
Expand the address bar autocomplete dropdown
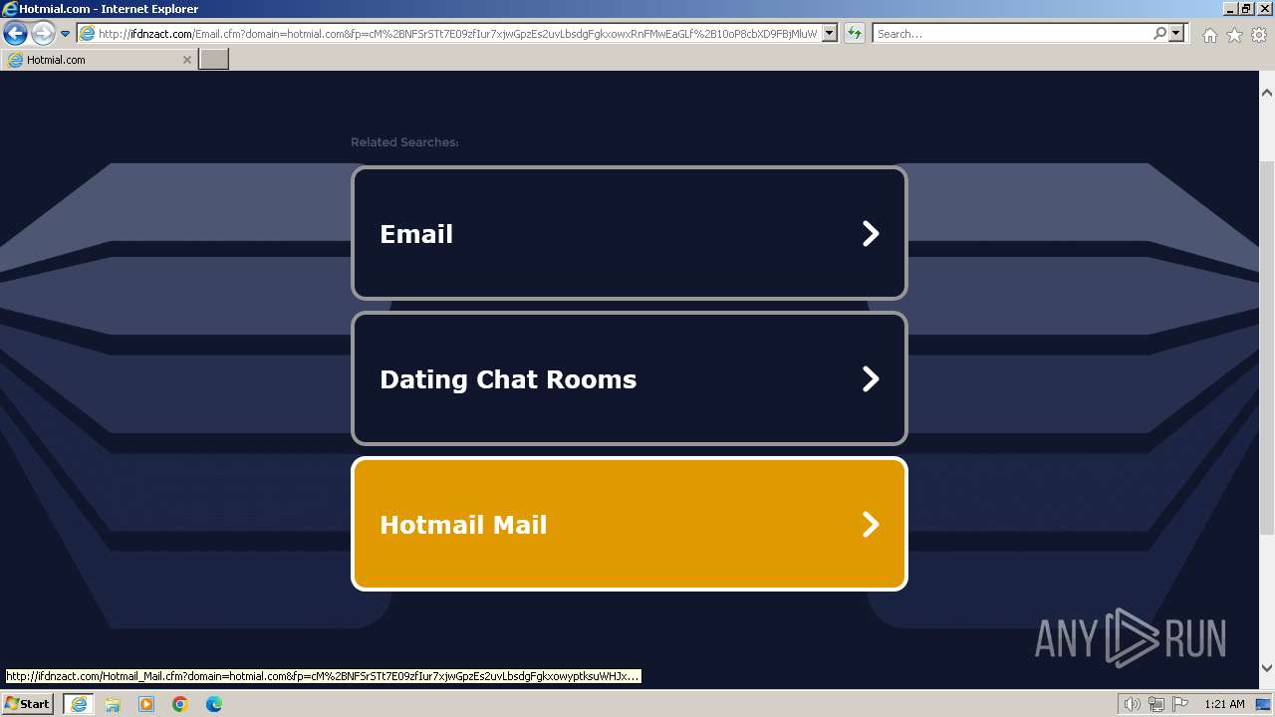pos(830,34)
